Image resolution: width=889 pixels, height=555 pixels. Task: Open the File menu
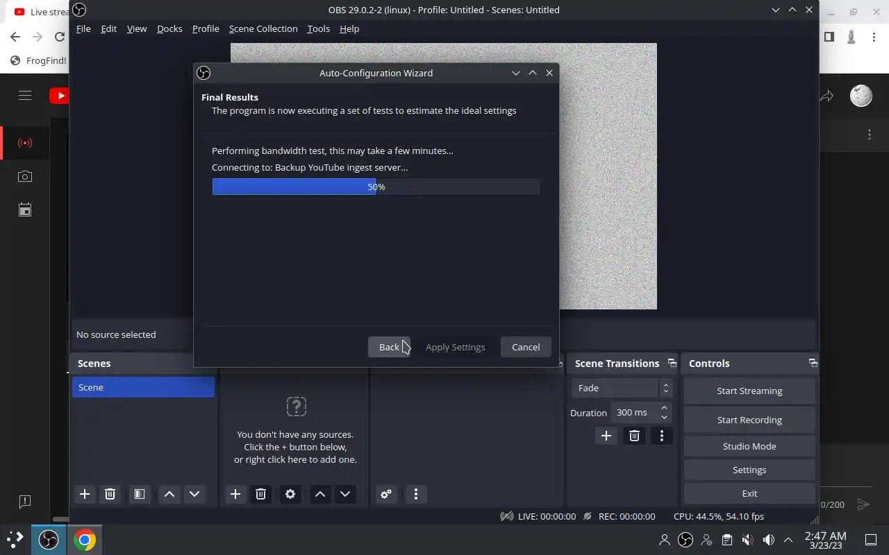(83, 28)
